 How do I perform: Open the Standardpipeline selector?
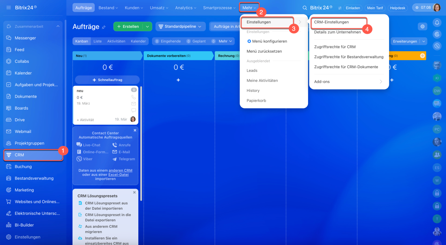click(180, 26)
